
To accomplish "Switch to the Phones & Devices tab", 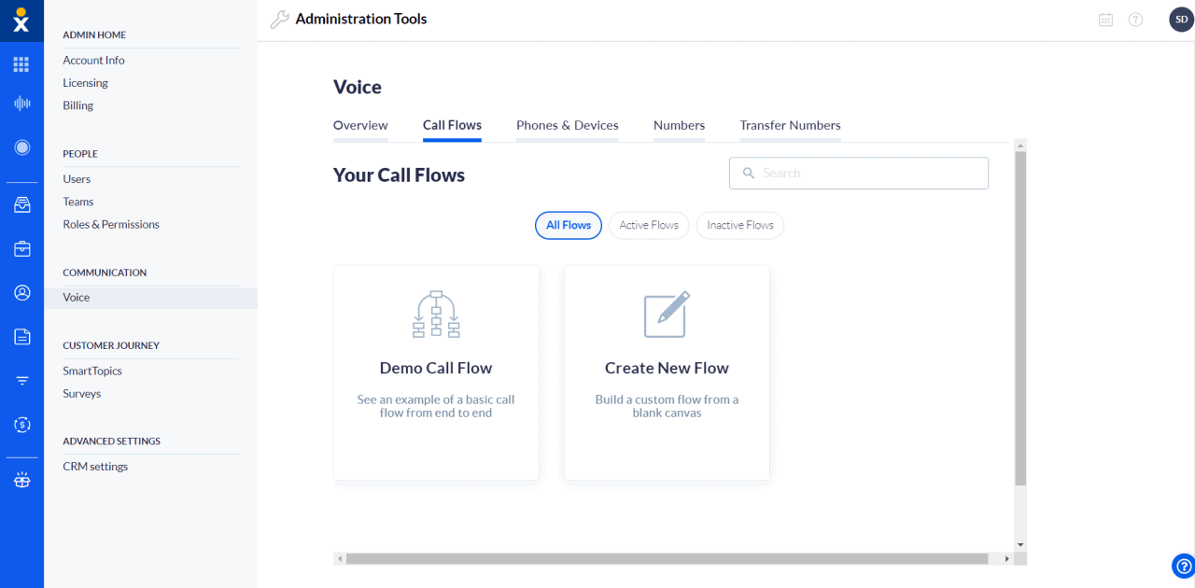I will (567, 125).
